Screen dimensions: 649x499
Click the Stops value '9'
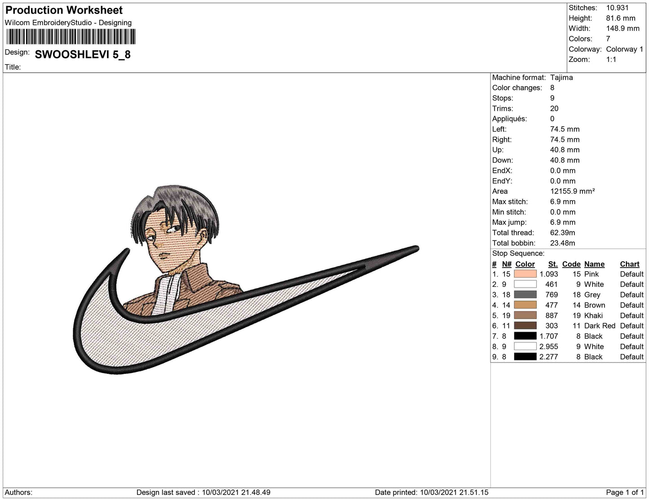552,98
